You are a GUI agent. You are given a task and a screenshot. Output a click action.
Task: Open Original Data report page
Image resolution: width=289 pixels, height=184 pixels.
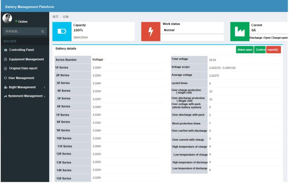[23, 68]
